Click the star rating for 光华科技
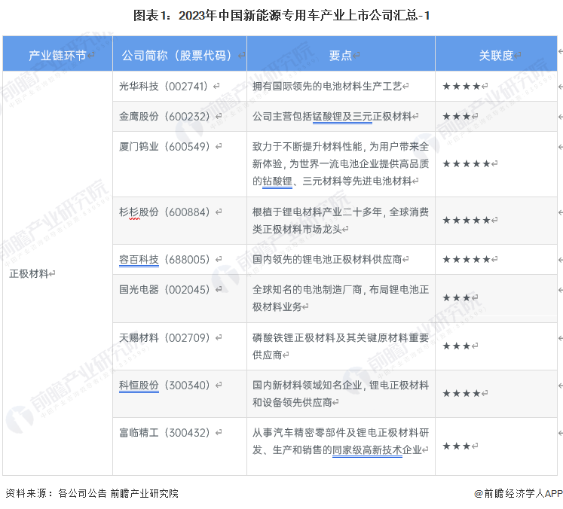This screenshot has width=563, height=509. pos(461,87)
